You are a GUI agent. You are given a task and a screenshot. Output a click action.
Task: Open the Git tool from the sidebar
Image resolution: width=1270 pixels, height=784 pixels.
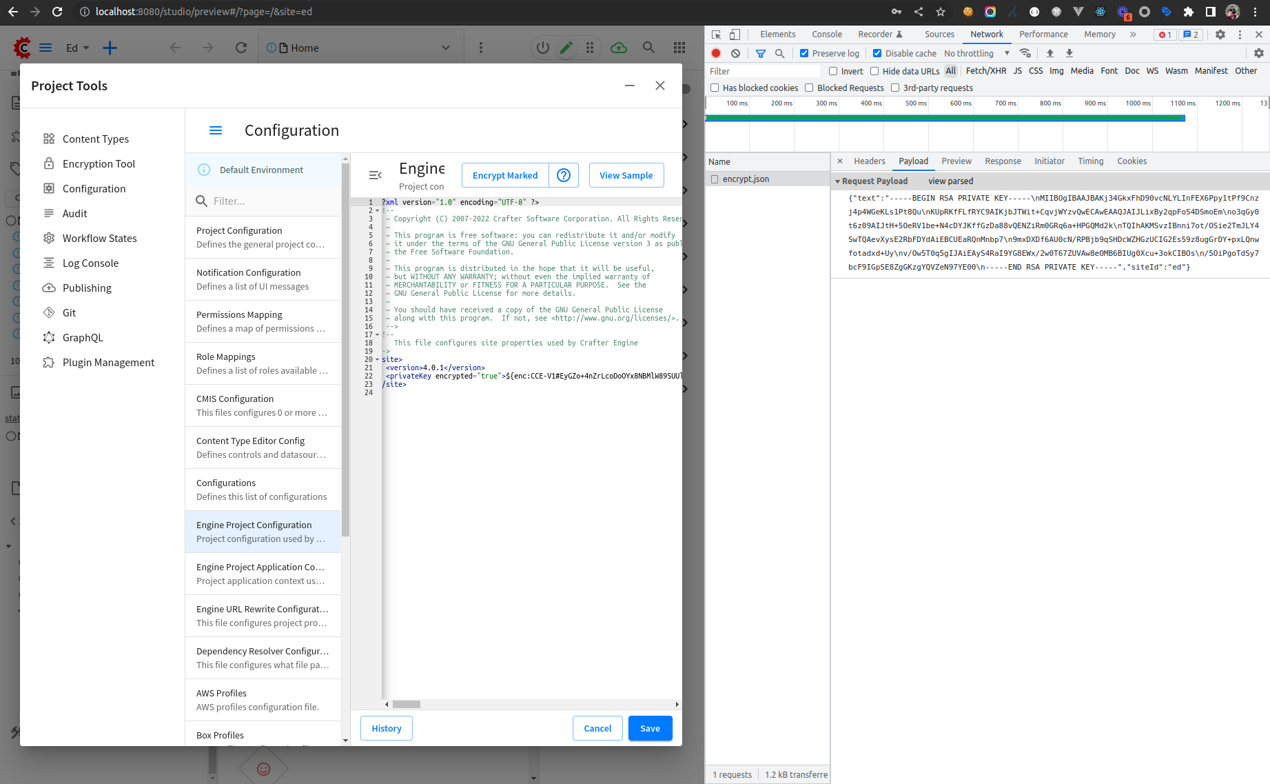(x=48, y=312)
